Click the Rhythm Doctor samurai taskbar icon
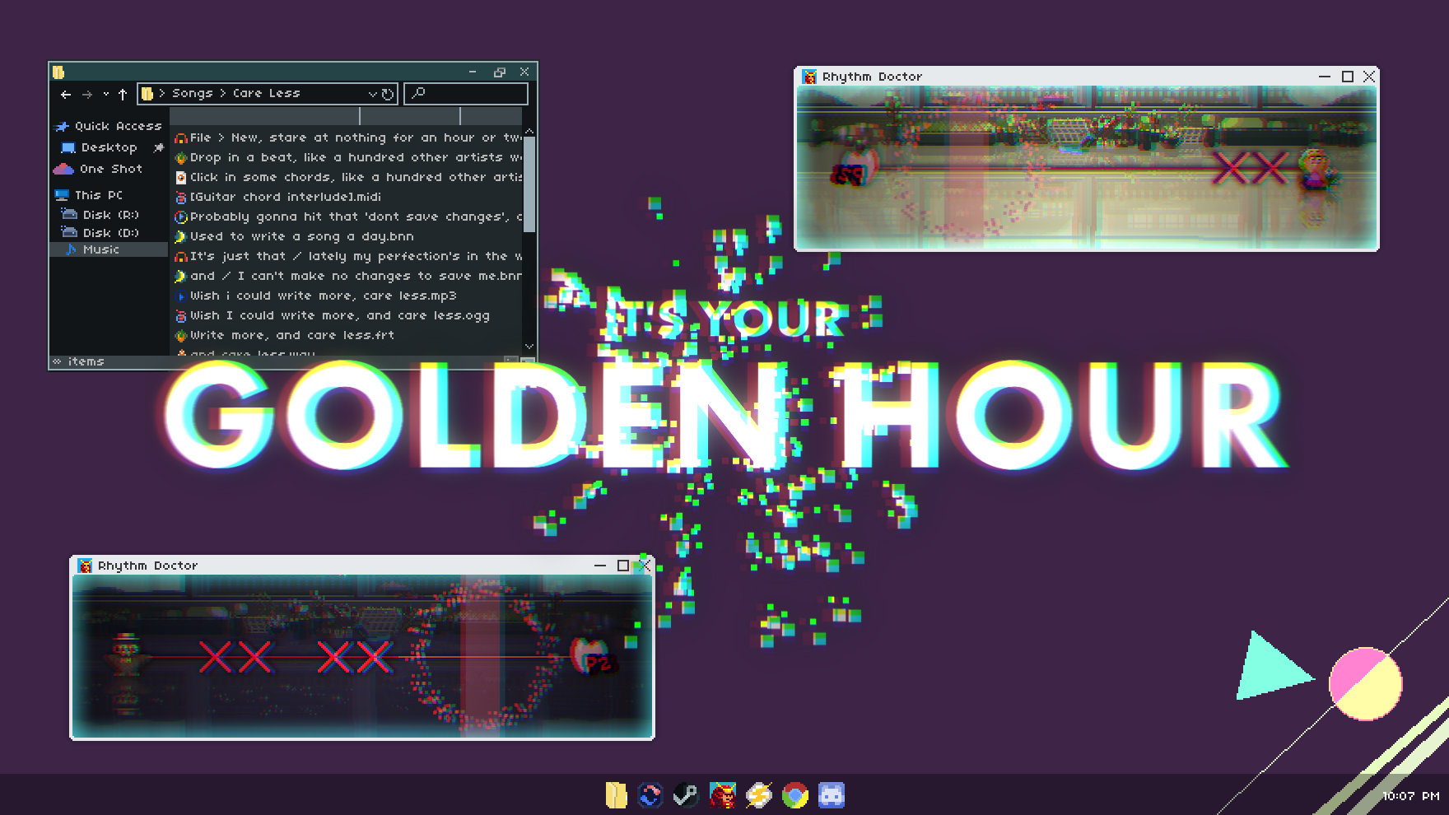This screenshot has height=815, width=1449. [x=723, y=795]
